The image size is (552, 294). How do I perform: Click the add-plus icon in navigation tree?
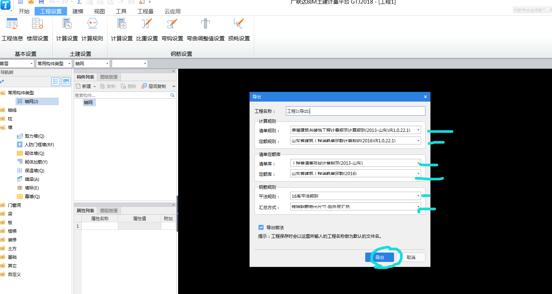[2, 81]
